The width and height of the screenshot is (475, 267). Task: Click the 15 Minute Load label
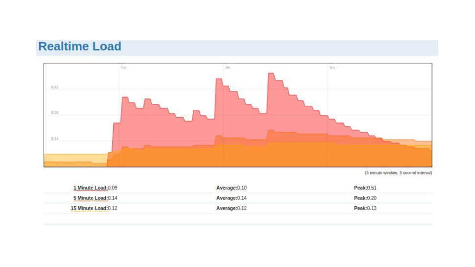89,209
